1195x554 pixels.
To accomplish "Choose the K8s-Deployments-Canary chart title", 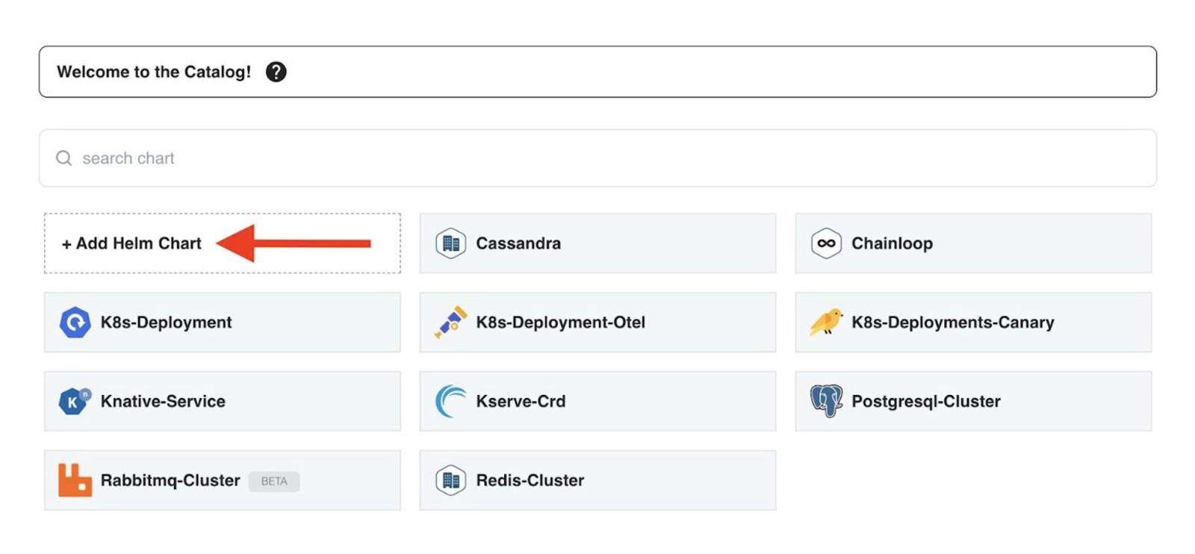I will (x=952, y=323).
